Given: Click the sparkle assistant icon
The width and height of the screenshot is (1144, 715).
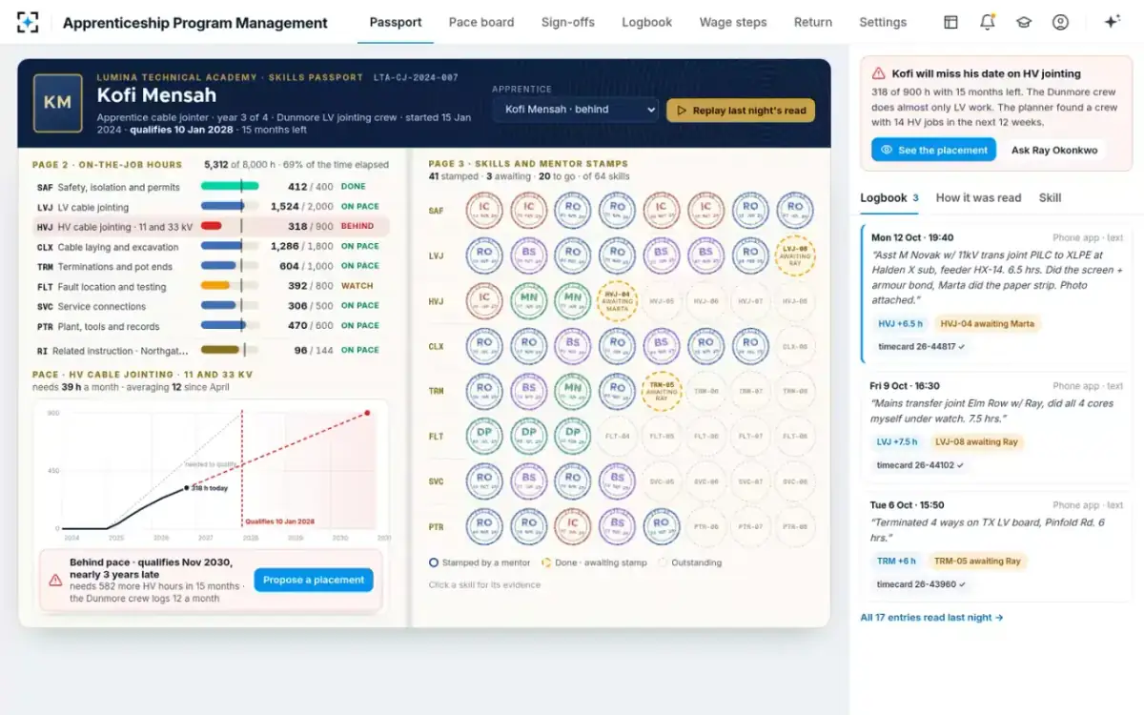Looking at the screenshot, I should click(1112, 22).
